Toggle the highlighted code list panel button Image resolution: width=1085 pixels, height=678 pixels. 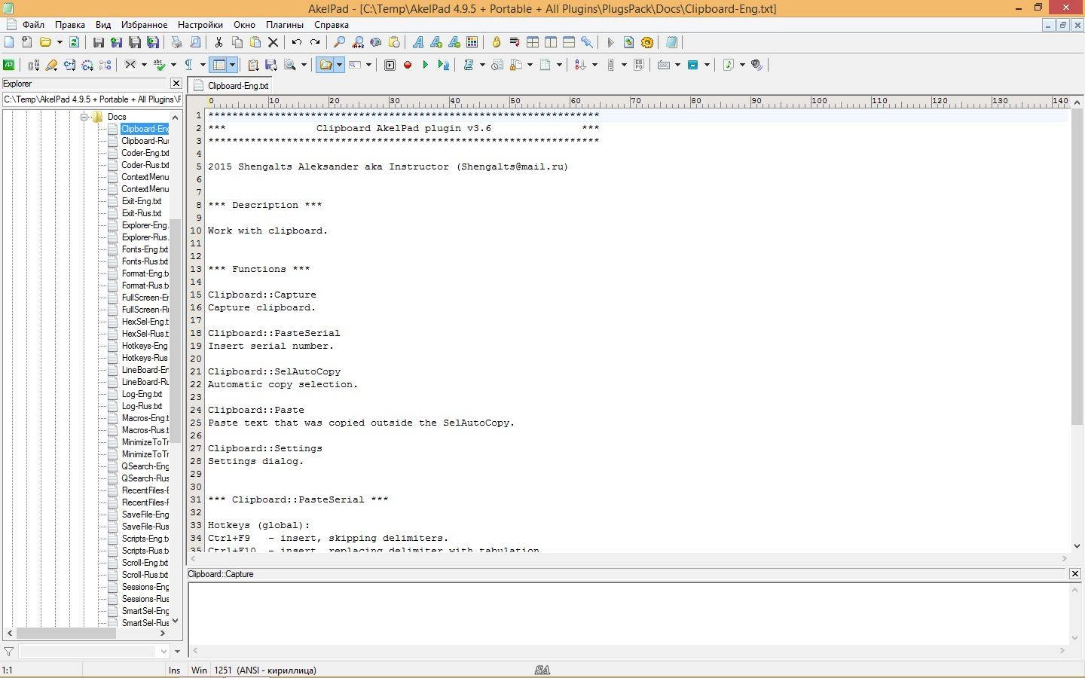[x=219, y=65]
